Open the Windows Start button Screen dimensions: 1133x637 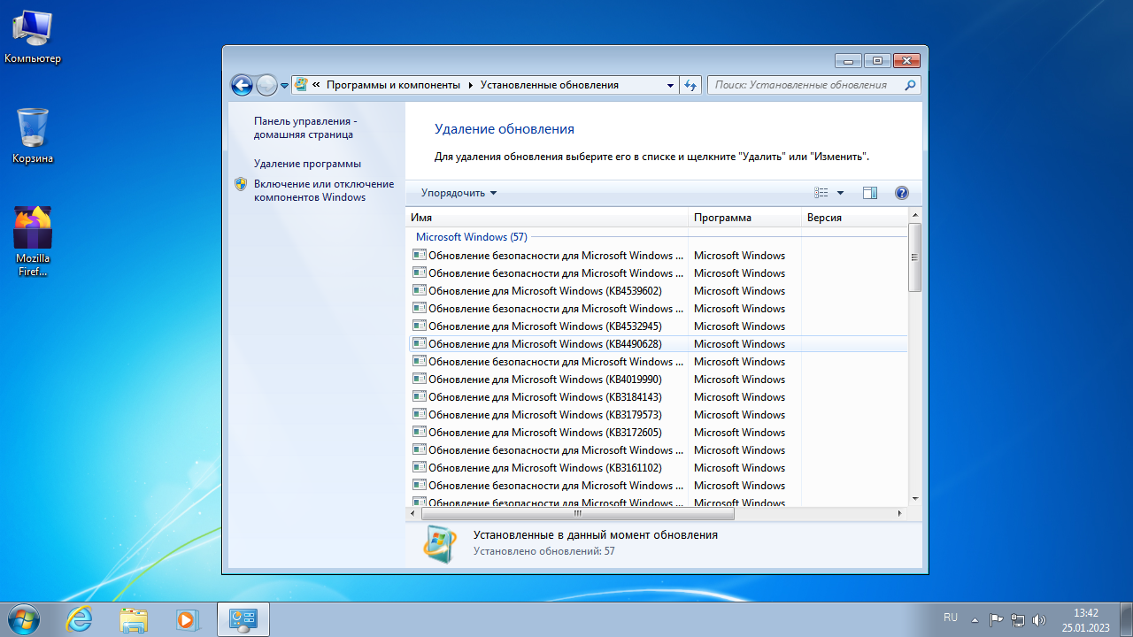24,619
